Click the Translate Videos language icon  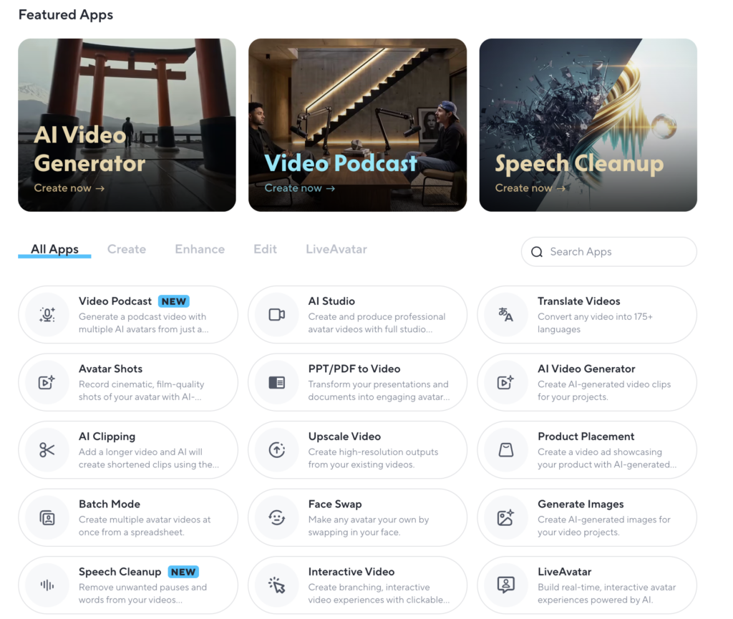[x=506, y=314]
